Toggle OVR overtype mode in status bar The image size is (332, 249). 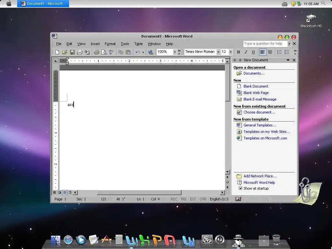pos(203,199)
